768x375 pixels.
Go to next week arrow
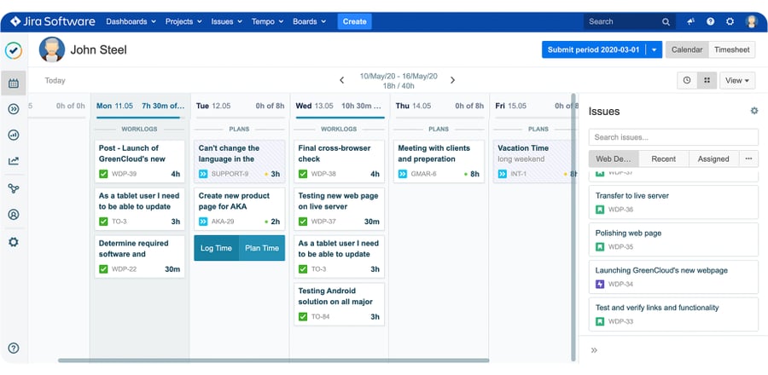pyautogui.click(x=452, y=80)
